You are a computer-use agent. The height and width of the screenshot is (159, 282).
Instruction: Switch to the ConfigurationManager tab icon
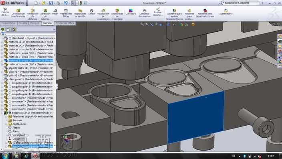coord(14,29)
